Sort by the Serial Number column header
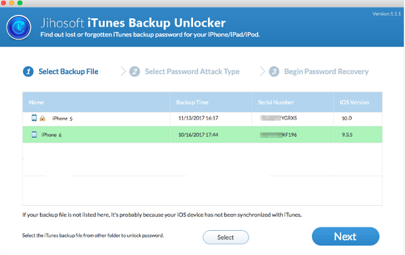 [276, 102]
